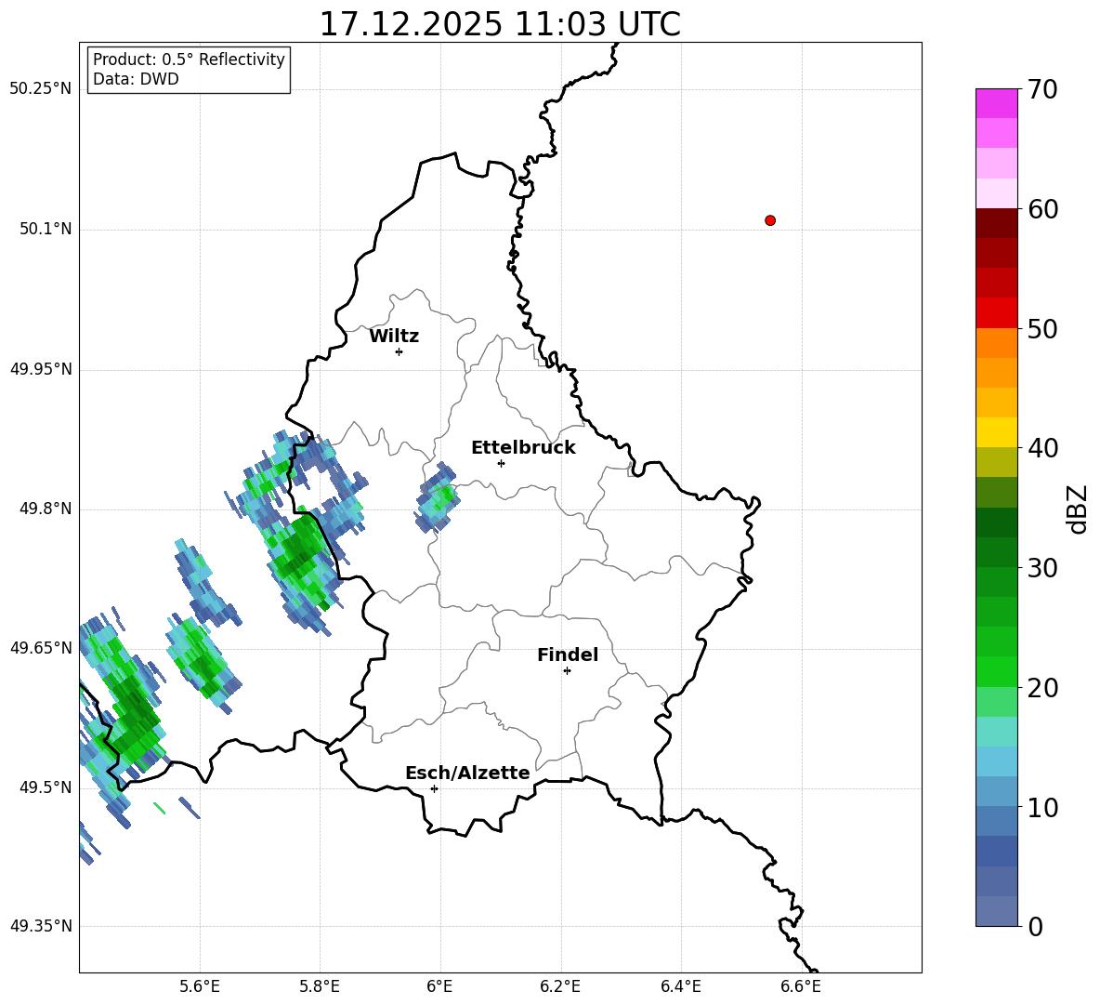Click the 0 tick on the colorbar
Viewport: 1100px width, 1005px height.
click(1036, 926)
